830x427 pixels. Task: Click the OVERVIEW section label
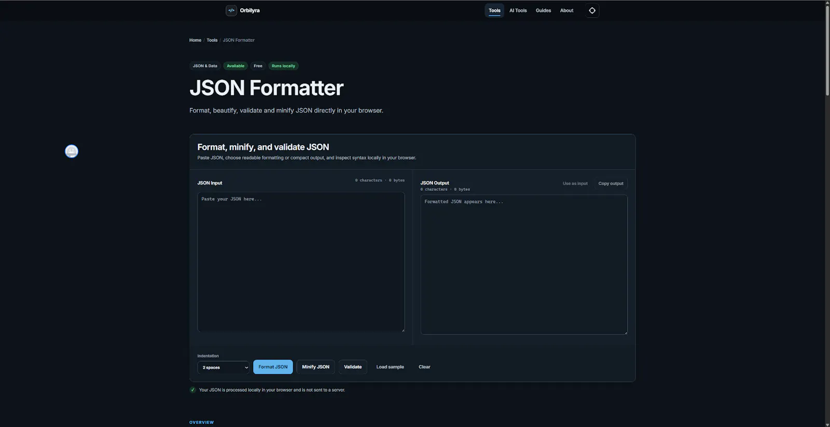201,422
